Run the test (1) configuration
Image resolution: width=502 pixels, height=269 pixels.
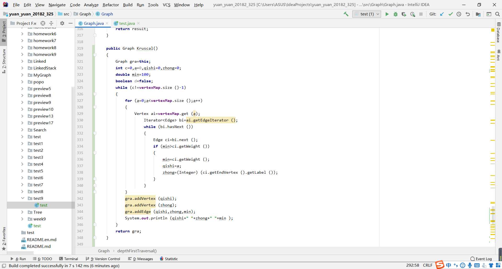click(x=387, y=14)
